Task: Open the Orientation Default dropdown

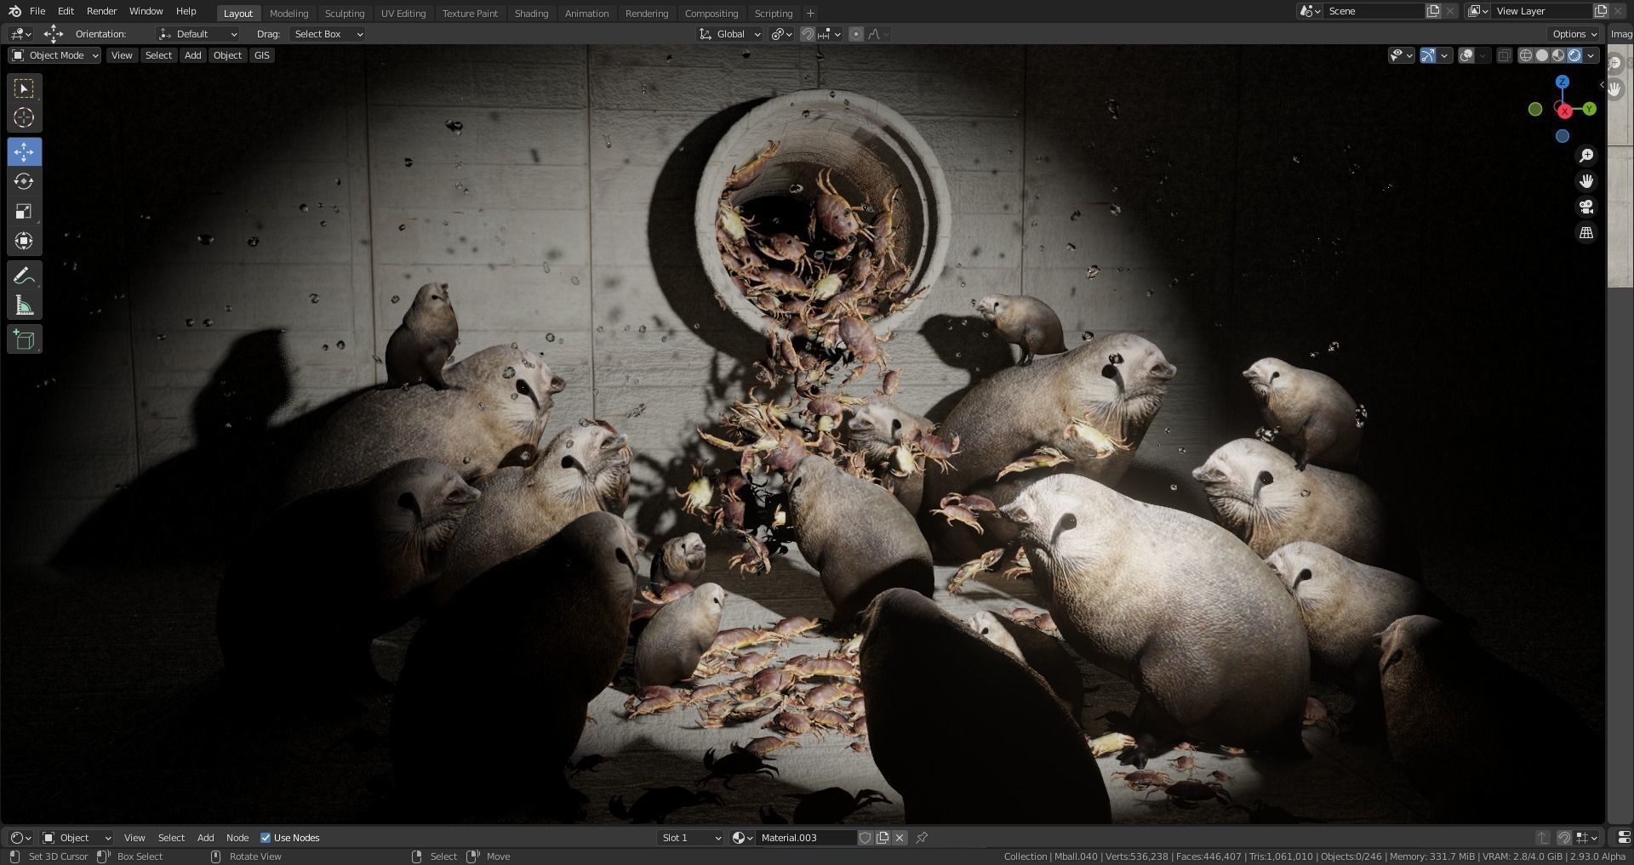Action: click(197, 34)
